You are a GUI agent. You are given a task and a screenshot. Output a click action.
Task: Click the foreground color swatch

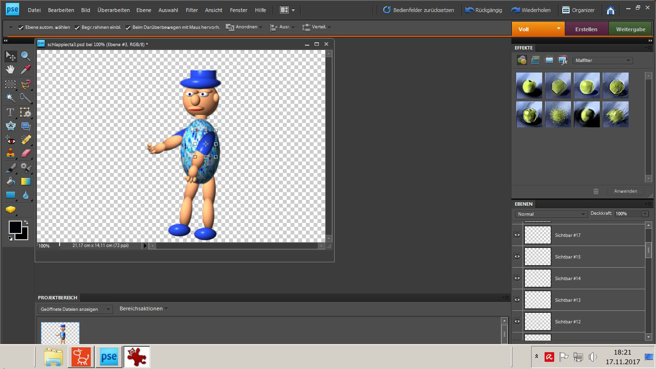pyautogui.click(x=14, y=227)
